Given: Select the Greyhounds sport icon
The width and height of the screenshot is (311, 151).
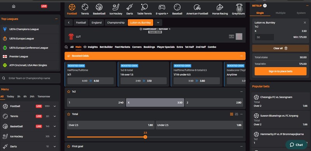Looking at the screenshot, I should tap(239, 7).
